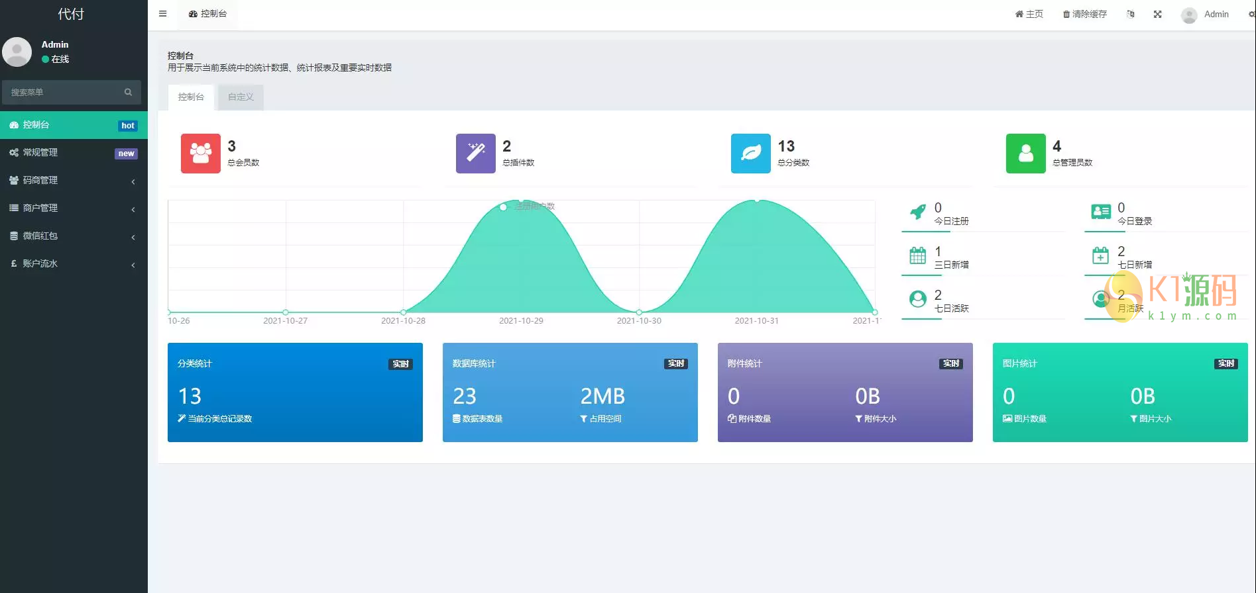Open the 图片统计 card
The width and height of the screenshot is (1256, 593).
pos(1120,392)
